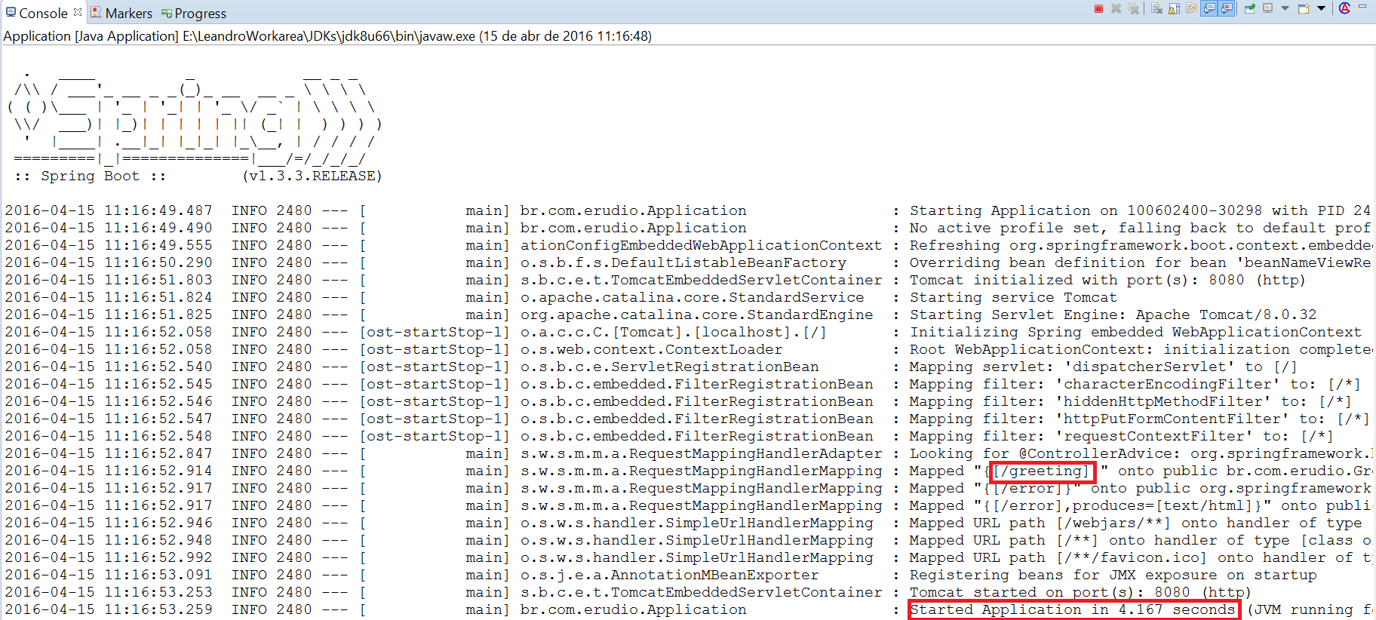Minimize the Console view panel
Viewport: 1376px width, 620px height.
click(x=1362, y=7)
